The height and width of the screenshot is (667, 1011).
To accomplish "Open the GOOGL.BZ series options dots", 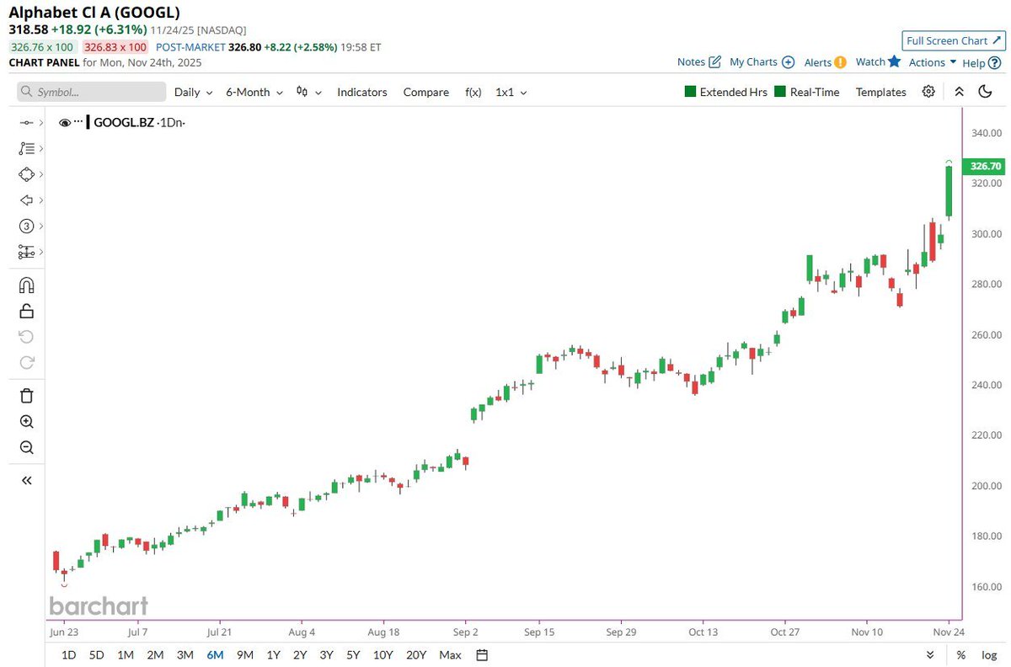I will click(x=79, y=123).
